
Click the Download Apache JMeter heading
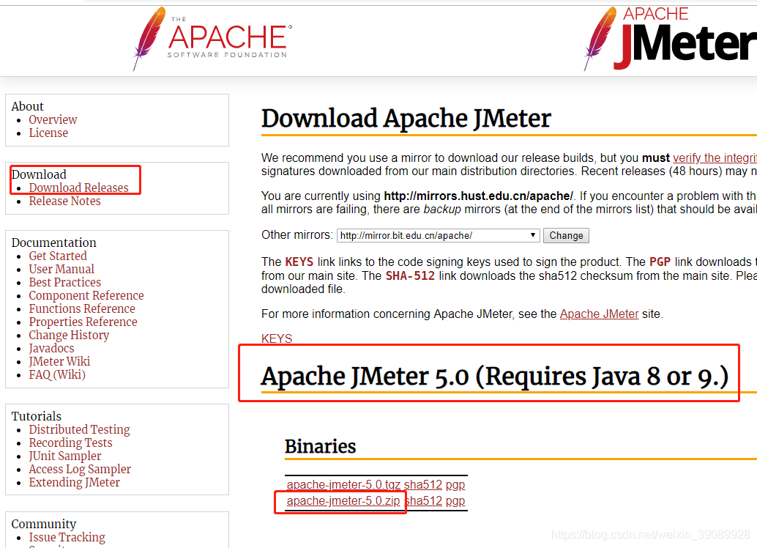coord(406,119)
